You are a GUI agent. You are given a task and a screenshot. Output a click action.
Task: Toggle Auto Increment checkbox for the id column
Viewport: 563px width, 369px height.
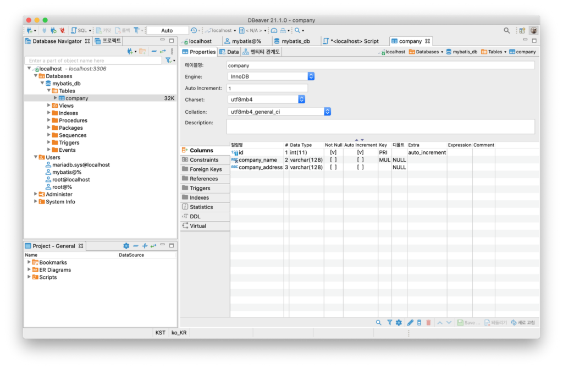pyautogui.click(x=360, y=152)
